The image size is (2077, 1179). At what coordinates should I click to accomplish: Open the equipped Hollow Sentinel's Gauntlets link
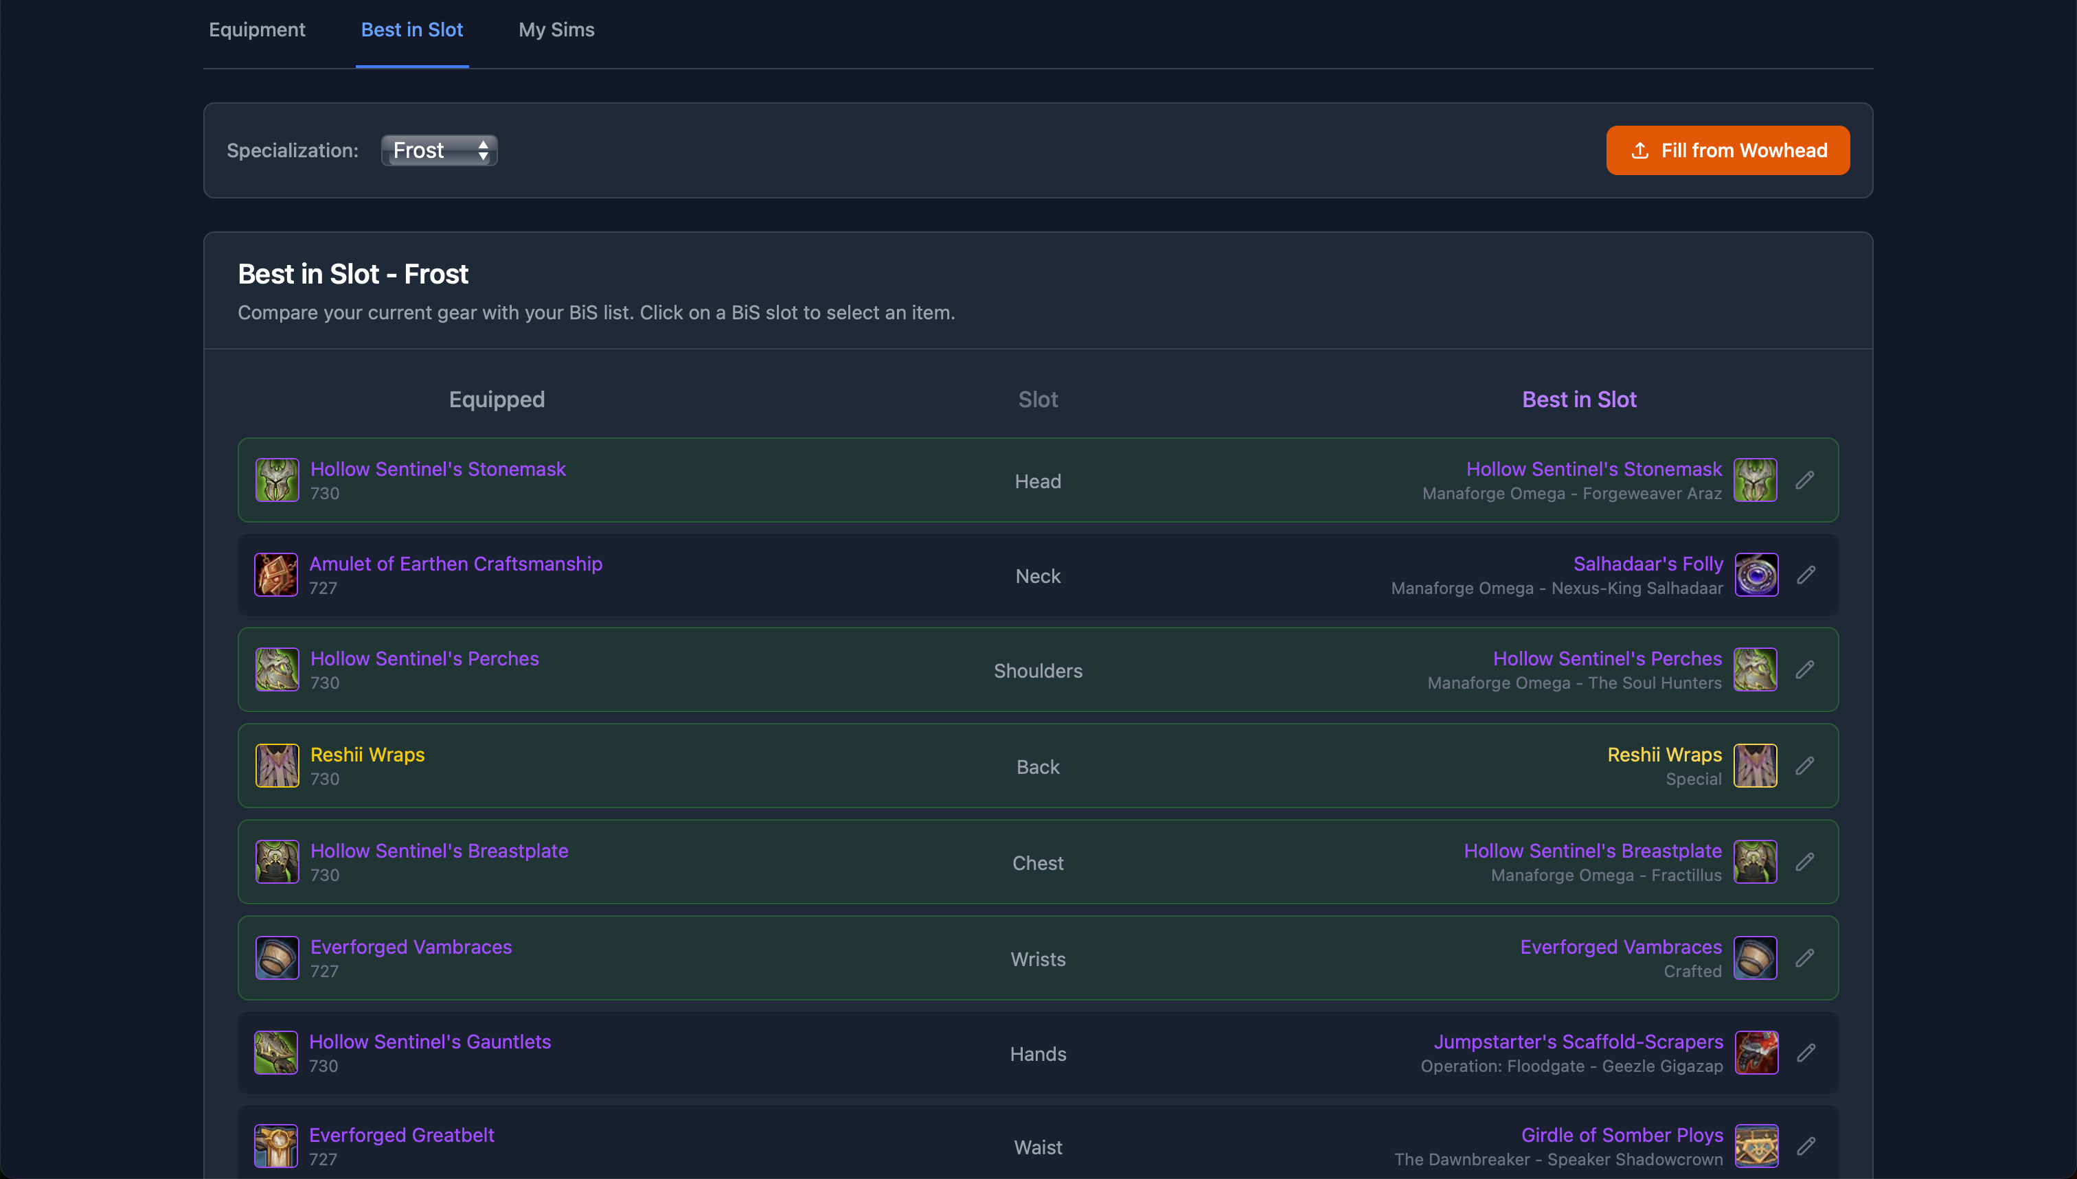(x=429, y=1042)
